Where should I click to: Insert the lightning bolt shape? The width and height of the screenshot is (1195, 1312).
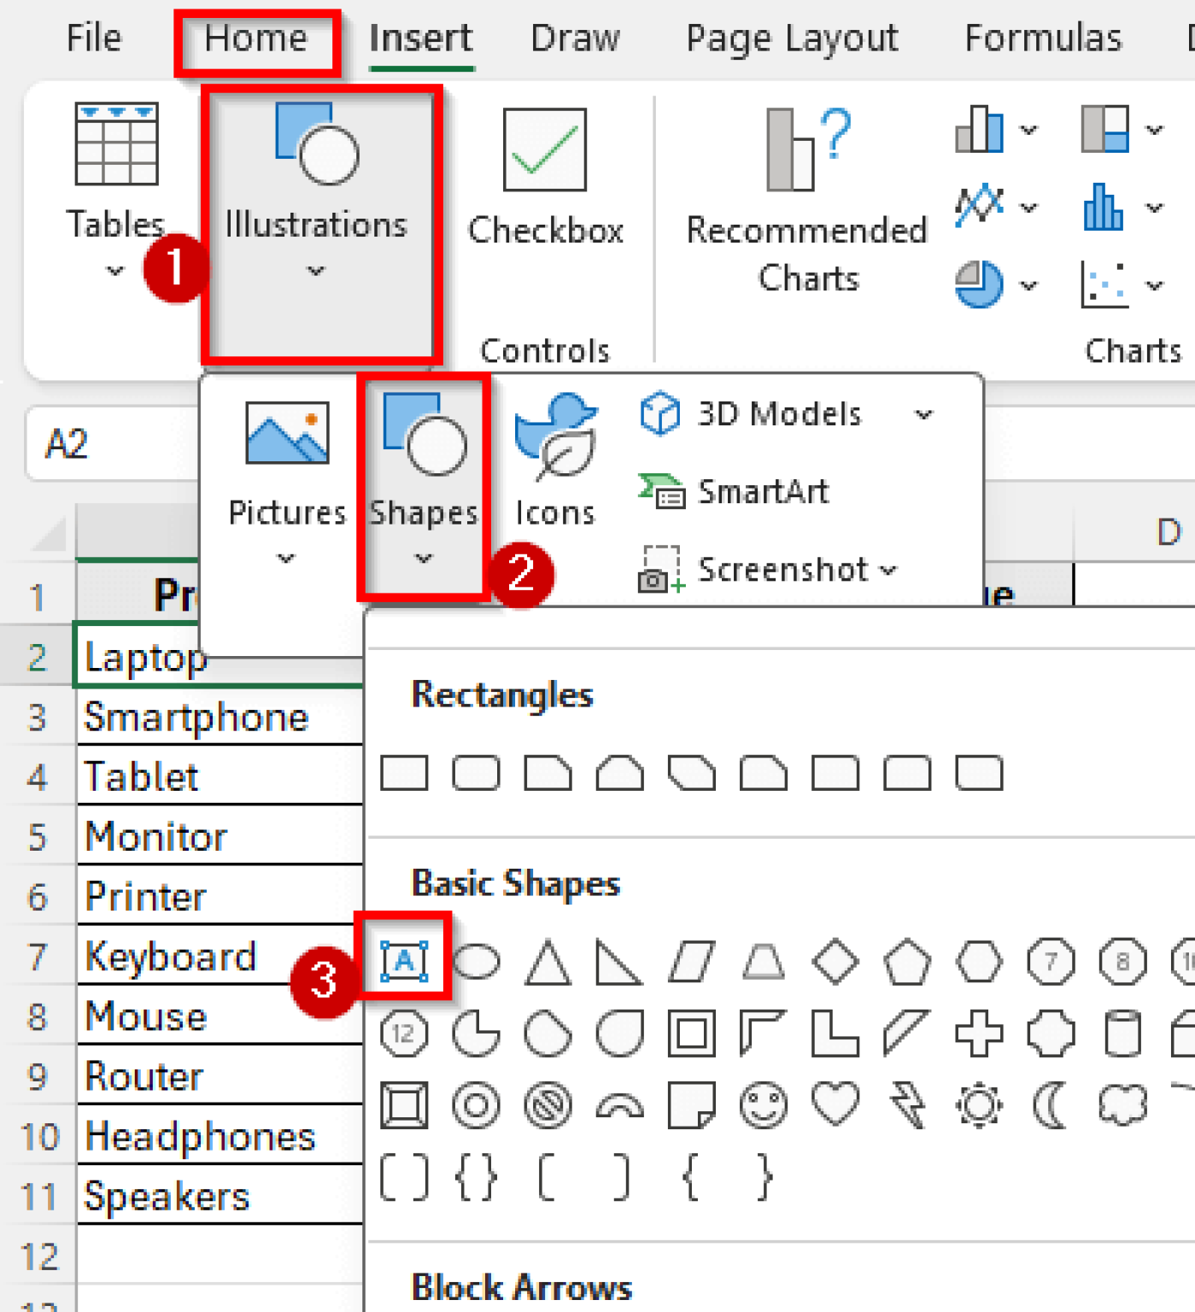pyautogui.click(x=907, y=1104)
